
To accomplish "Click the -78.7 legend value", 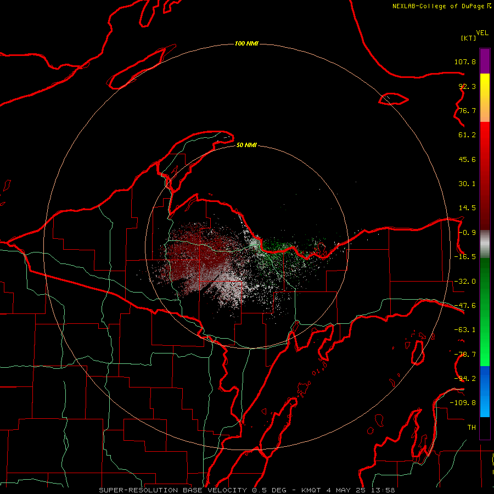I will (465, 355).
